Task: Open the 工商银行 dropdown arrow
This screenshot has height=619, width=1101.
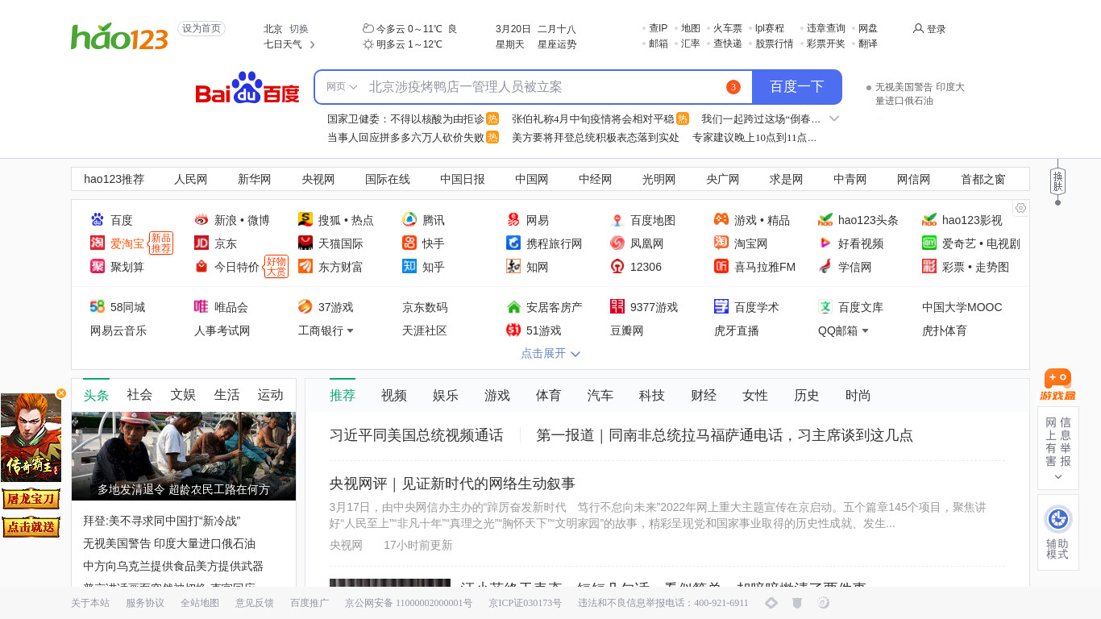Action: [351, 330]
